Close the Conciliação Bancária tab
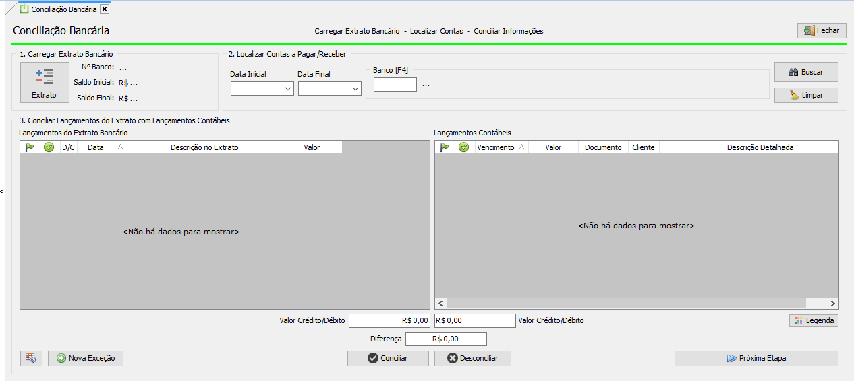The width and height of the screenshot is (854, 381). pos(105,9)
